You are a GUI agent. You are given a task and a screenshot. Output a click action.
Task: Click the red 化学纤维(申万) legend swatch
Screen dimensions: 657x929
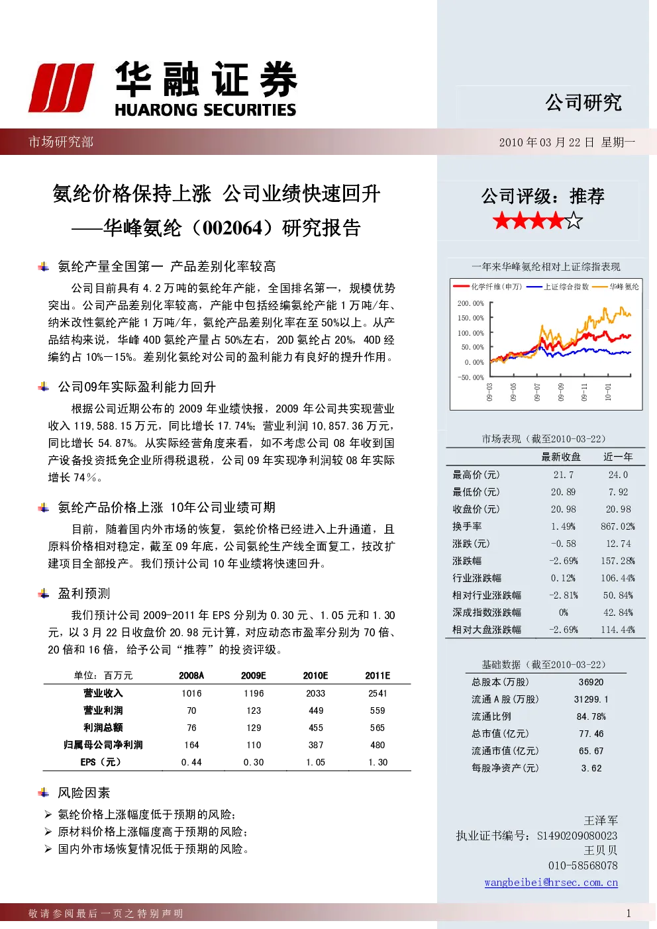461,287
